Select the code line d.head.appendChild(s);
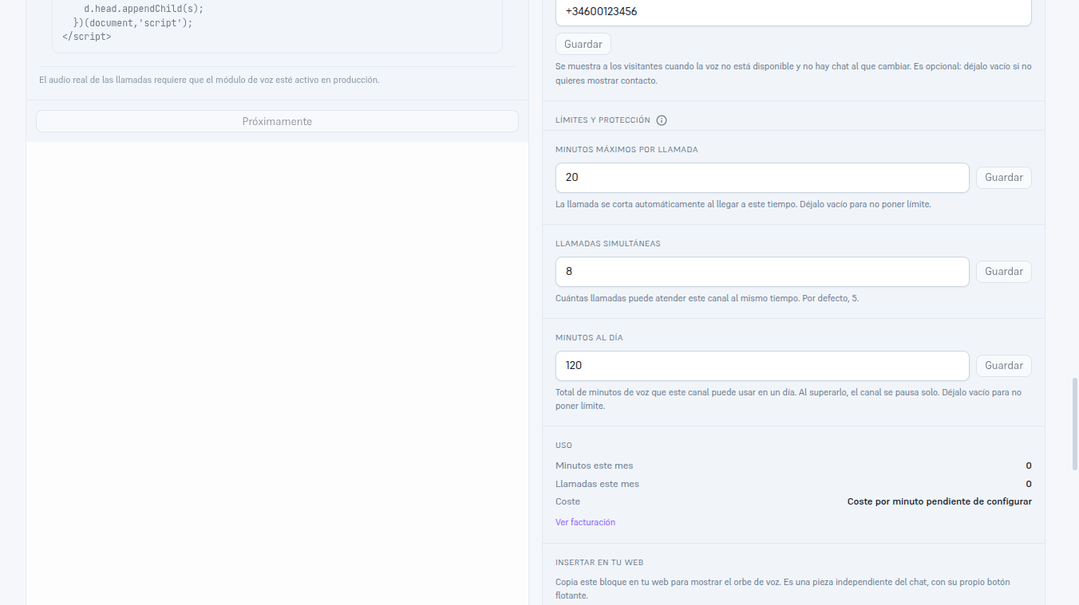1079x605 pixels. (x=144, y=9)
